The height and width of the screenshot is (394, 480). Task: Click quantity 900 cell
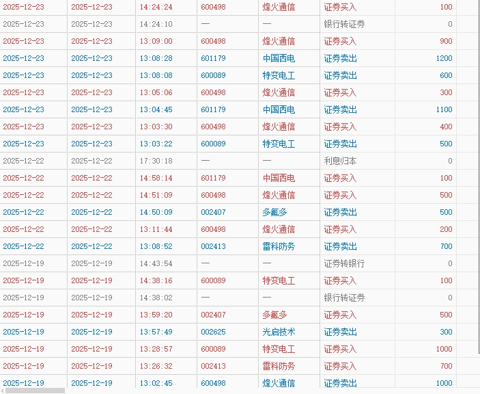446,41
